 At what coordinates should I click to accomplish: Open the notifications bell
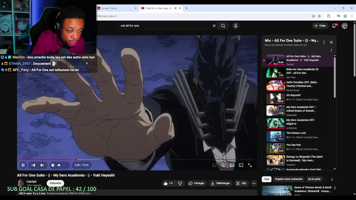coord(334,26)
